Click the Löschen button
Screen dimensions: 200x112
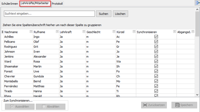coord(120,13)
